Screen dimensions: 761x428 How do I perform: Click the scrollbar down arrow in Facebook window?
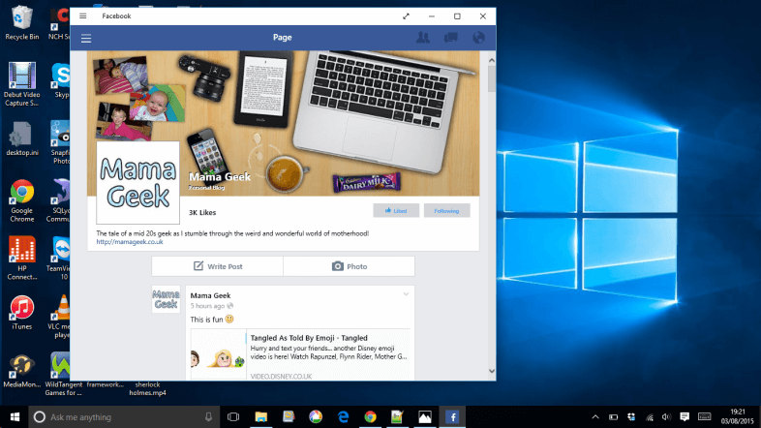(492, 371)
